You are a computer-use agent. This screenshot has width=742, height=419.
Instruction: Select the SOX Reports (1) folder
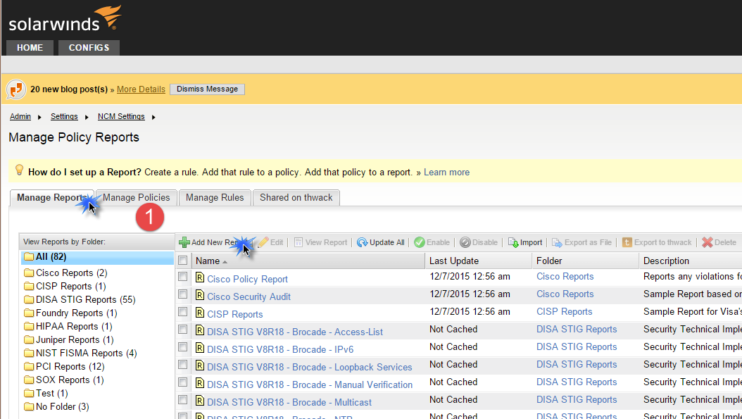click(70, 380)
